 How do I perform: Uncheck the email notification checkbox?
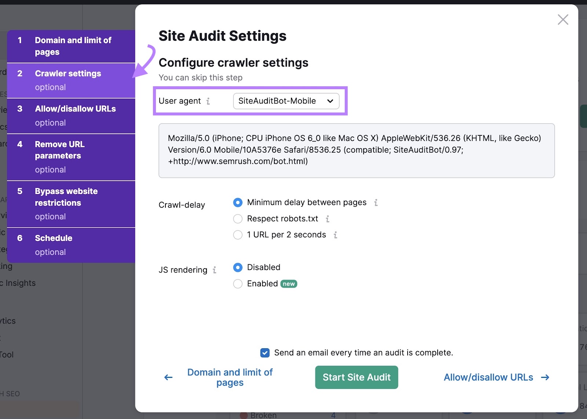pyautogui.click(x=265, y=353)
